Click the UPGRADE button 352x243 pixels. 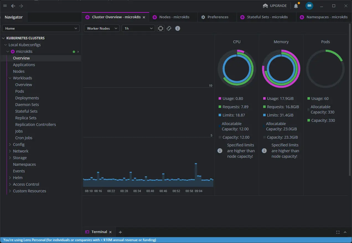275,6
